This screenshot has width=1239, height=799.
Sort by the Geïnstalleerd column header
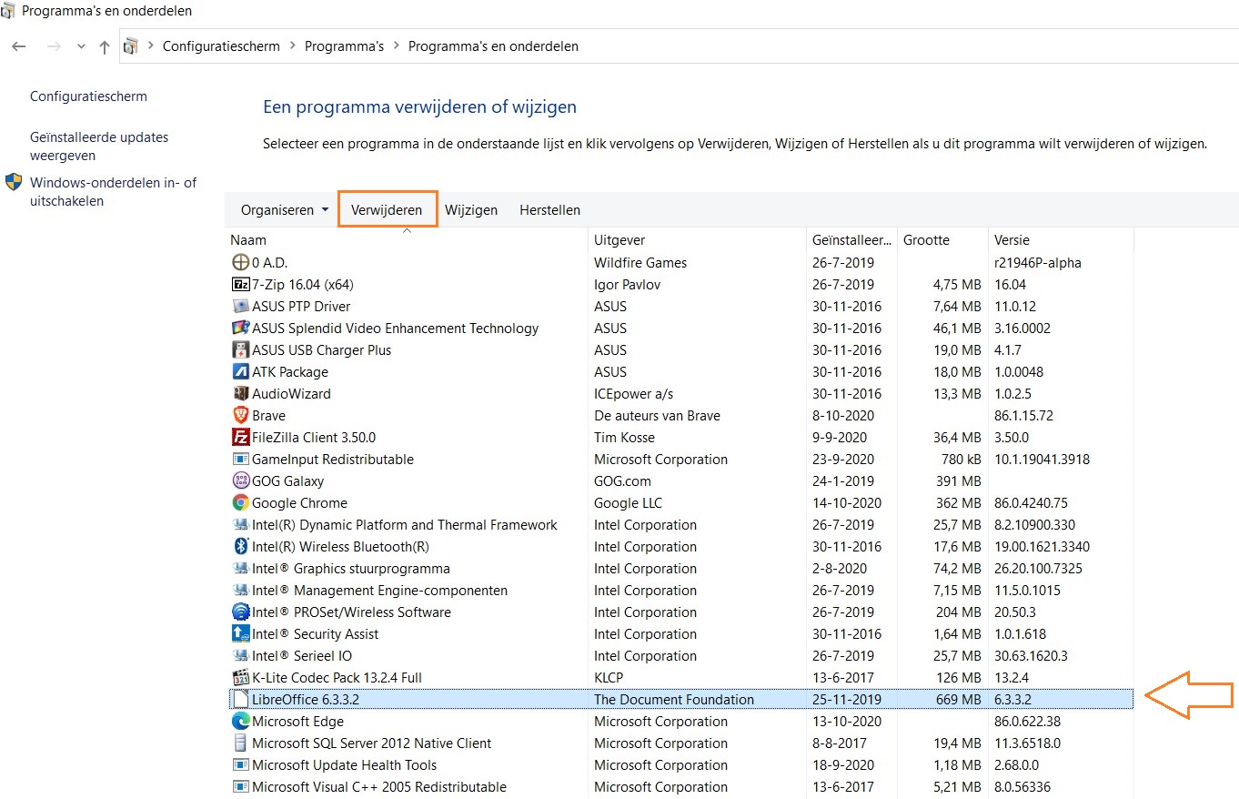coord(851,240)
